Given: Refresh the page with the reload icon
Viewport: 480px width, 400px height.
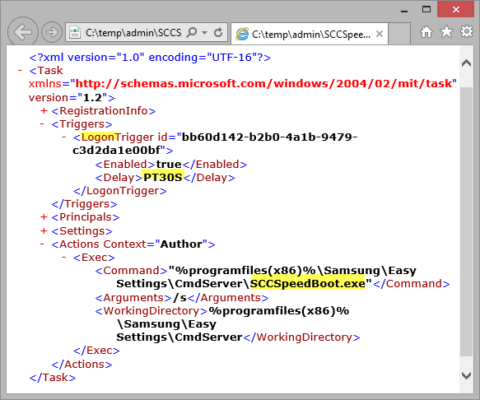Looking at the screenshot, I should pyautogui.click(x=218, y=32).
